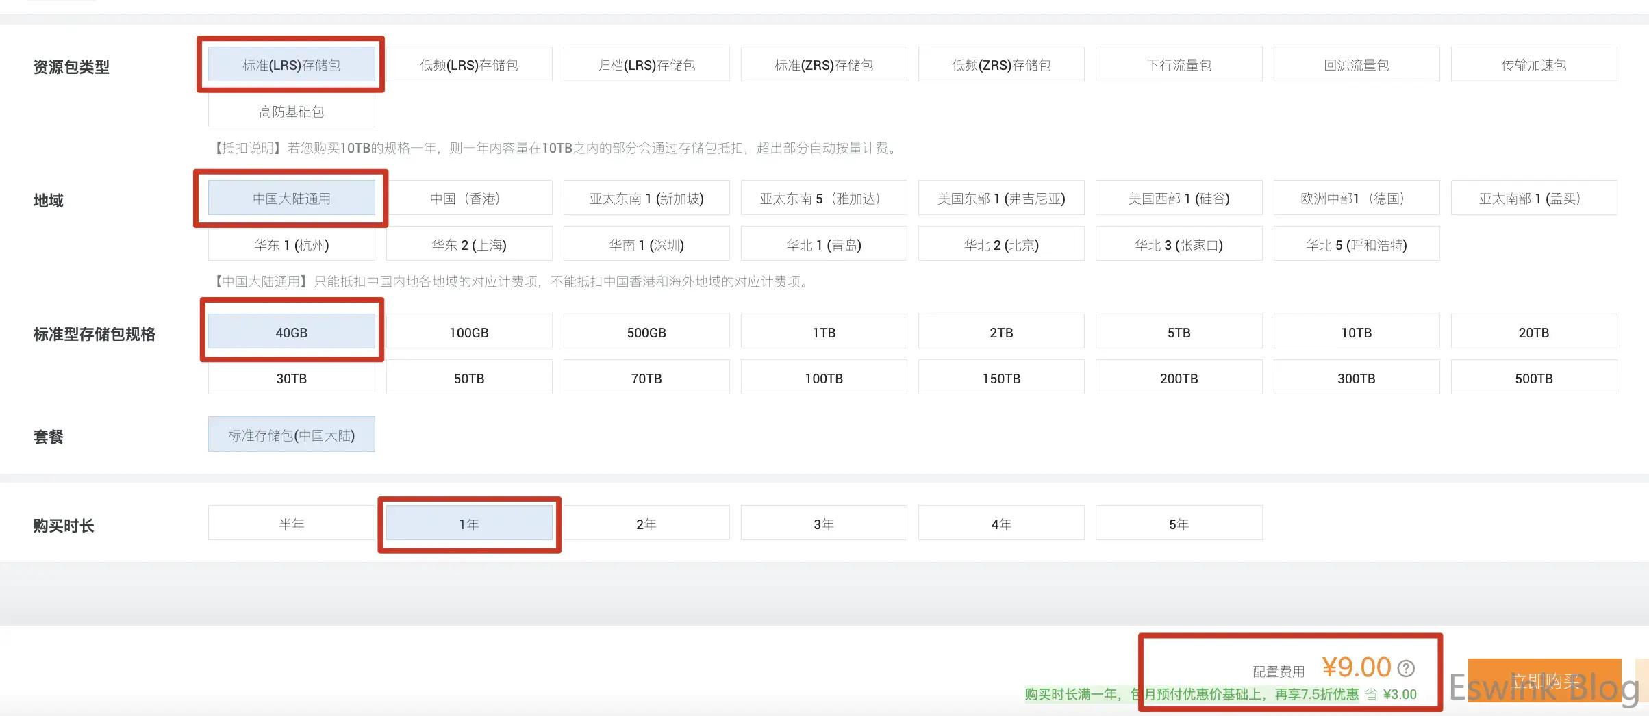Select 标准存储包(中国大陆) plan
The width and height of the screenshot is (1649, 716).
[x=291, y=435]
